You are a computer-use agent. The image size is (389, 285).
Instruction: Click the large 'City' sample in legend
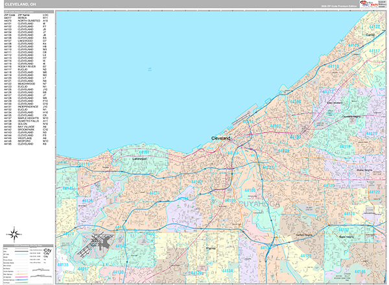click(47, 250)
